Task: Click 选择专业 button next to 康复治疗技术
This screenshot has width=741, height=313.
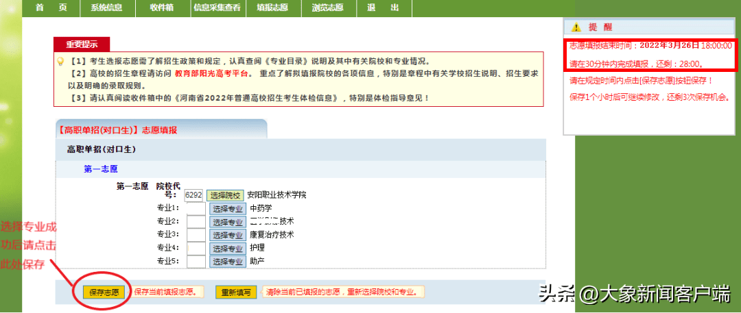Action: tap(228, 235)
